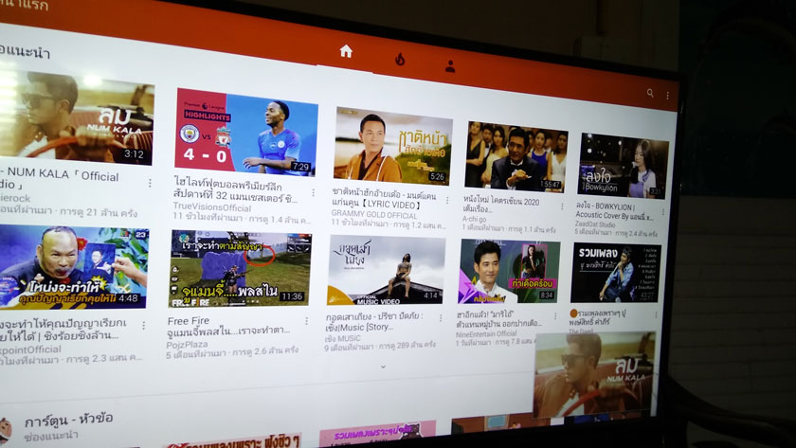Open the search magnifier icon
796x448 pixels.
(650, 94)
